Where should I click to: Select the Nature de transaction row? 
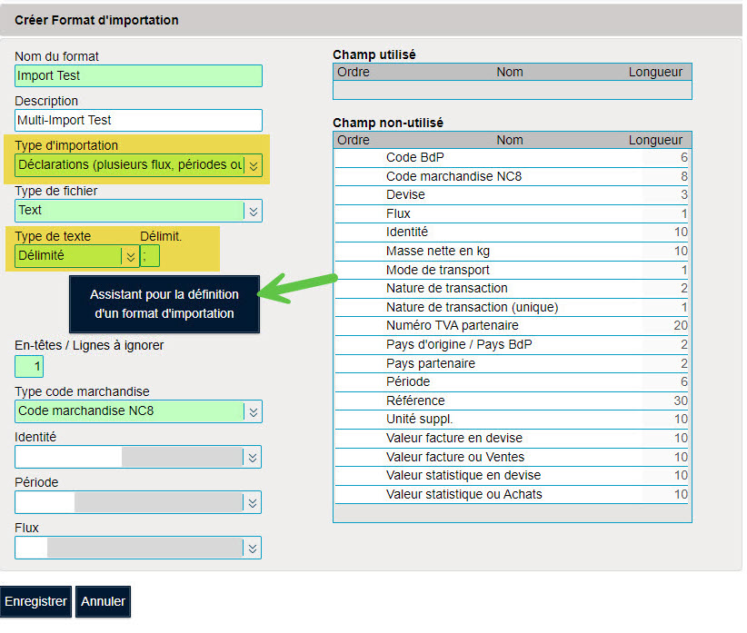(513, 289)
